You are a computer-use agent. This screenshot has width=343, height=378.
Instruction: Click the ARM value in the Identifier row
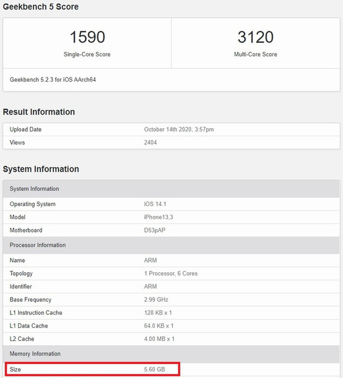pyautogui.click(x=151, y=287)
